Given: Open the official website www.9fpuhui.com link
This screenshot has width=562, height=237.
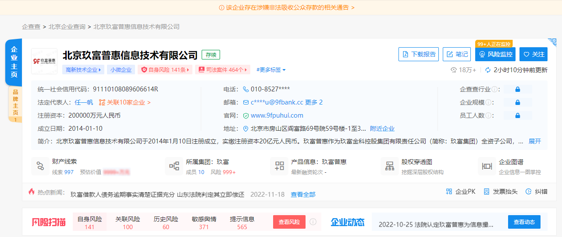Looking at the screenshot, I should [277, 115].
